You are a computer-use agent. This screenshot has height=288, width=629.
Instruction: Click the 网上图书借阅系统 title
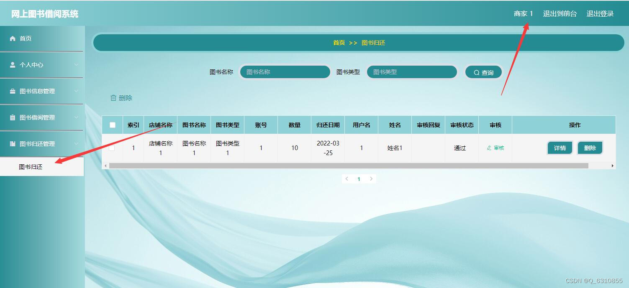coord(45,14)
